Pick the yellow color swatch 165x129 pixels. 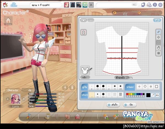click(x=131, y=94)
